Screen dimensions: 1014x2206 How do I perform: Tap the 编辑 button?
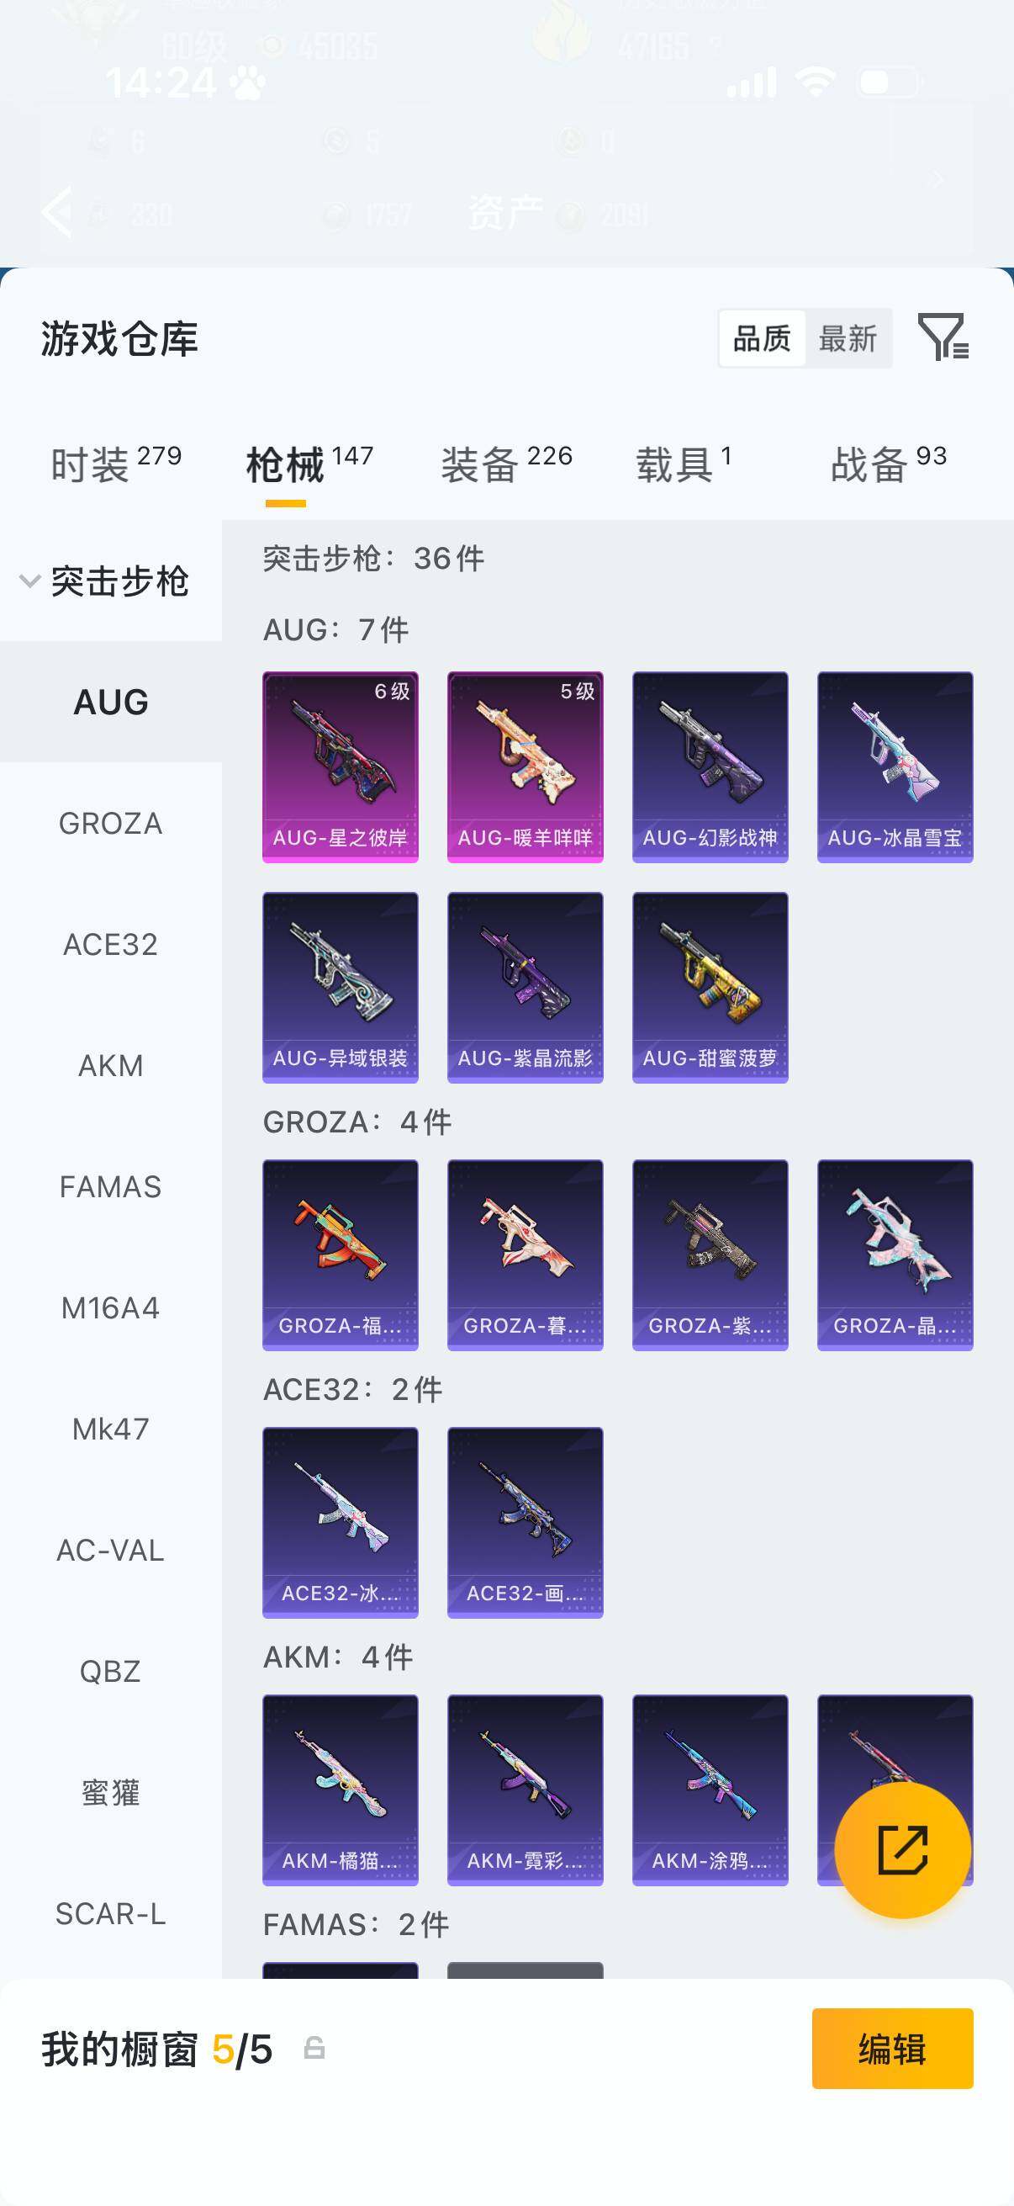click(891, 2049)
